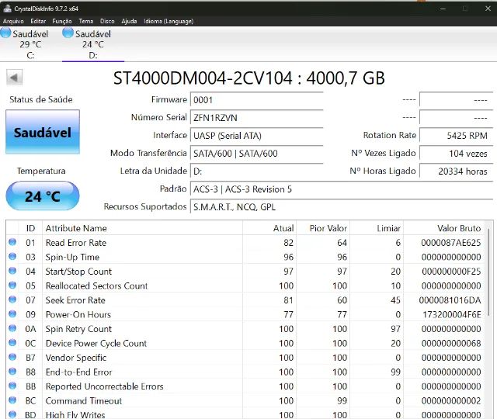Click the Rotation Rate field 5425 RPM
This screenshot has height=419, width=497.
tap(456, 136)
